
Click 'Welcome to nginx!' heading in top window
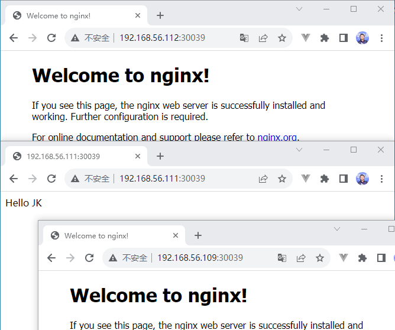pos(121,76)
